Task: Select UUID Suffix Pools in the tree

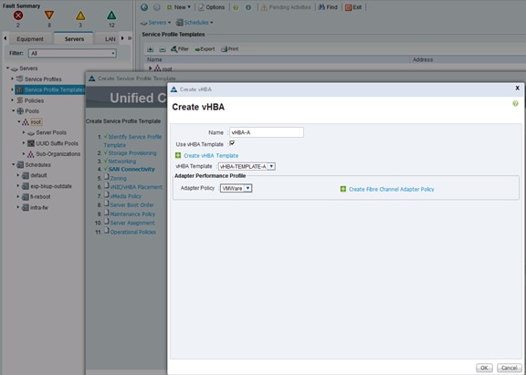Action: coord(57,143)
